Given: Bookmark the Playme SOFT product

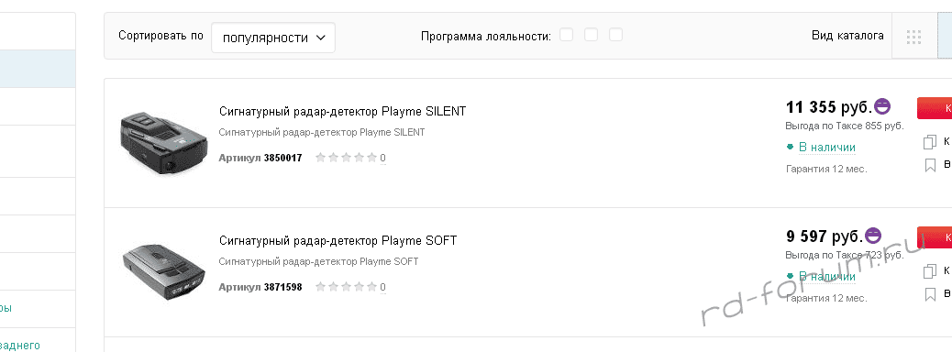Looking at the screenshot, I should 930,294.
